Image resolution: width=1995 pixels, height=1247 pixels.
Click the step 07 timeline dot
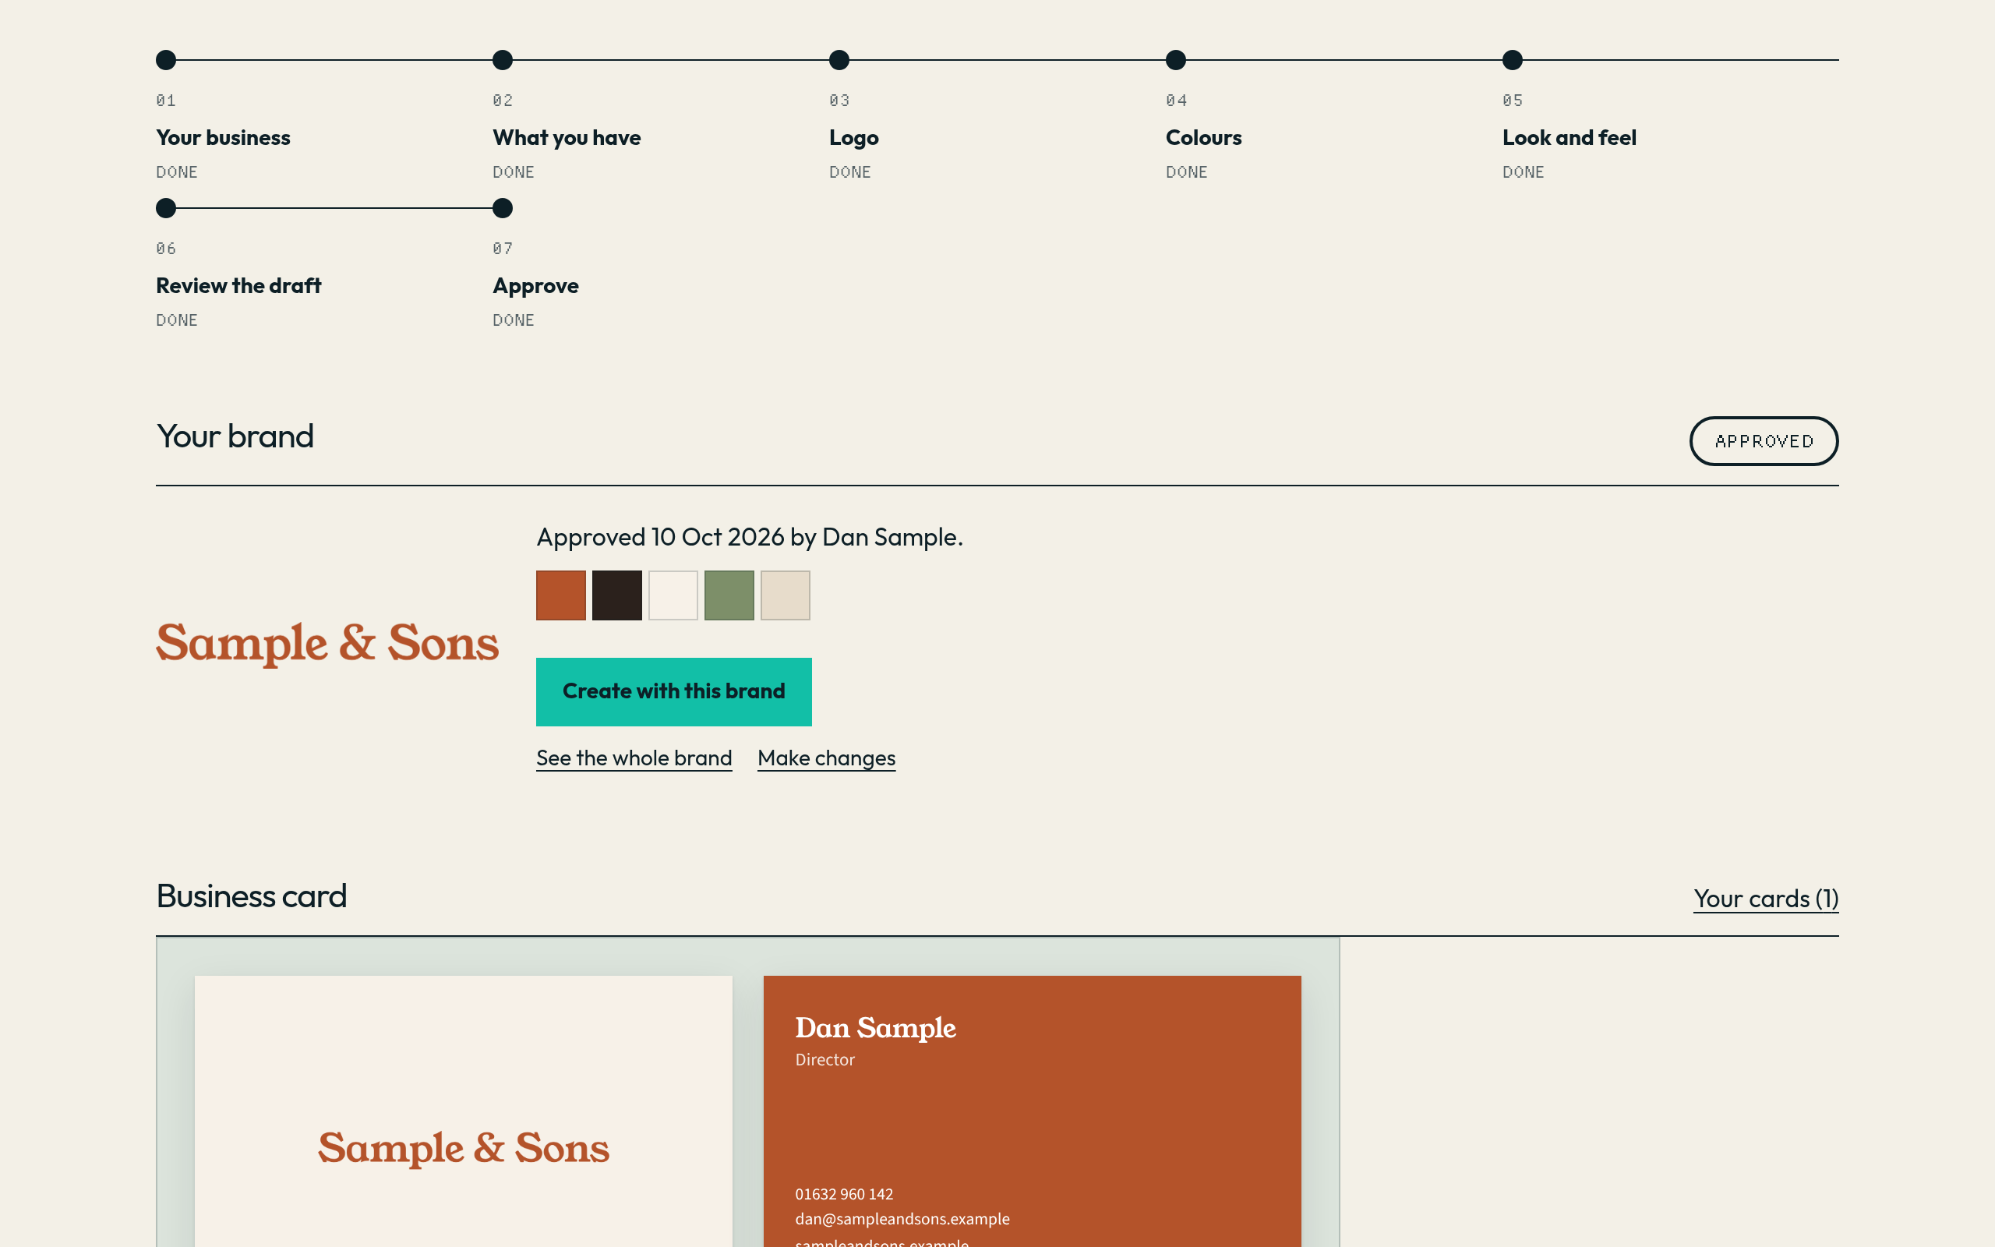click(502, 208)
